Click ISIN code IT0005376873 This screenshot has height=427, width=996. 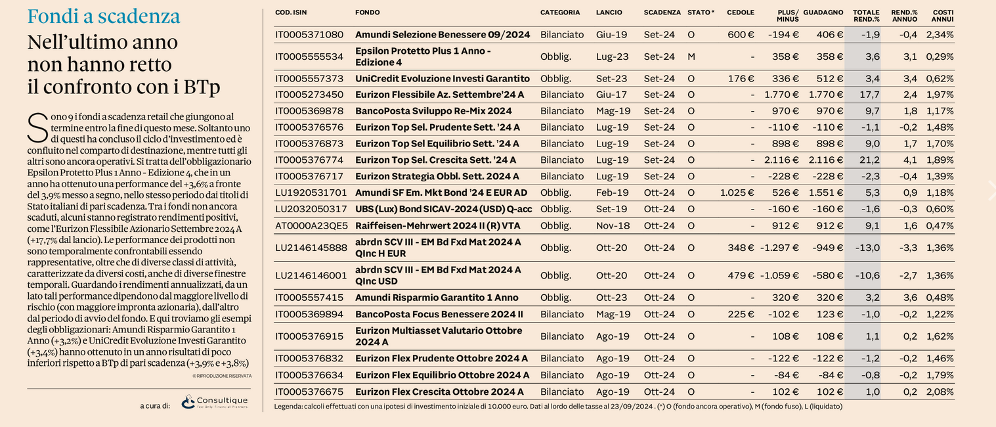(309, 144)
